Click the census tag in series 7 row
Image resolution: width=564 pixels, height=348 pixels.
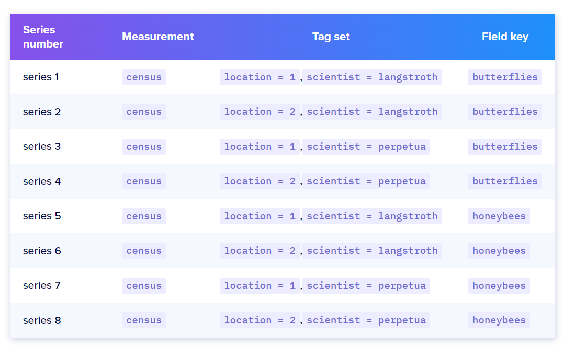pyautogui.click(x=144, y=286)
